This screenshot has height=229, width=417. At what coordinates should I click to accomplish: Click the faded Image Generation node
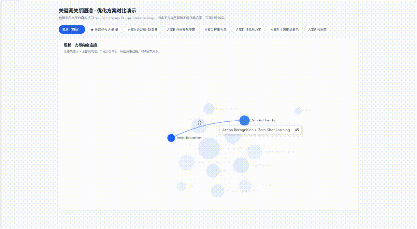click(209, 109)
